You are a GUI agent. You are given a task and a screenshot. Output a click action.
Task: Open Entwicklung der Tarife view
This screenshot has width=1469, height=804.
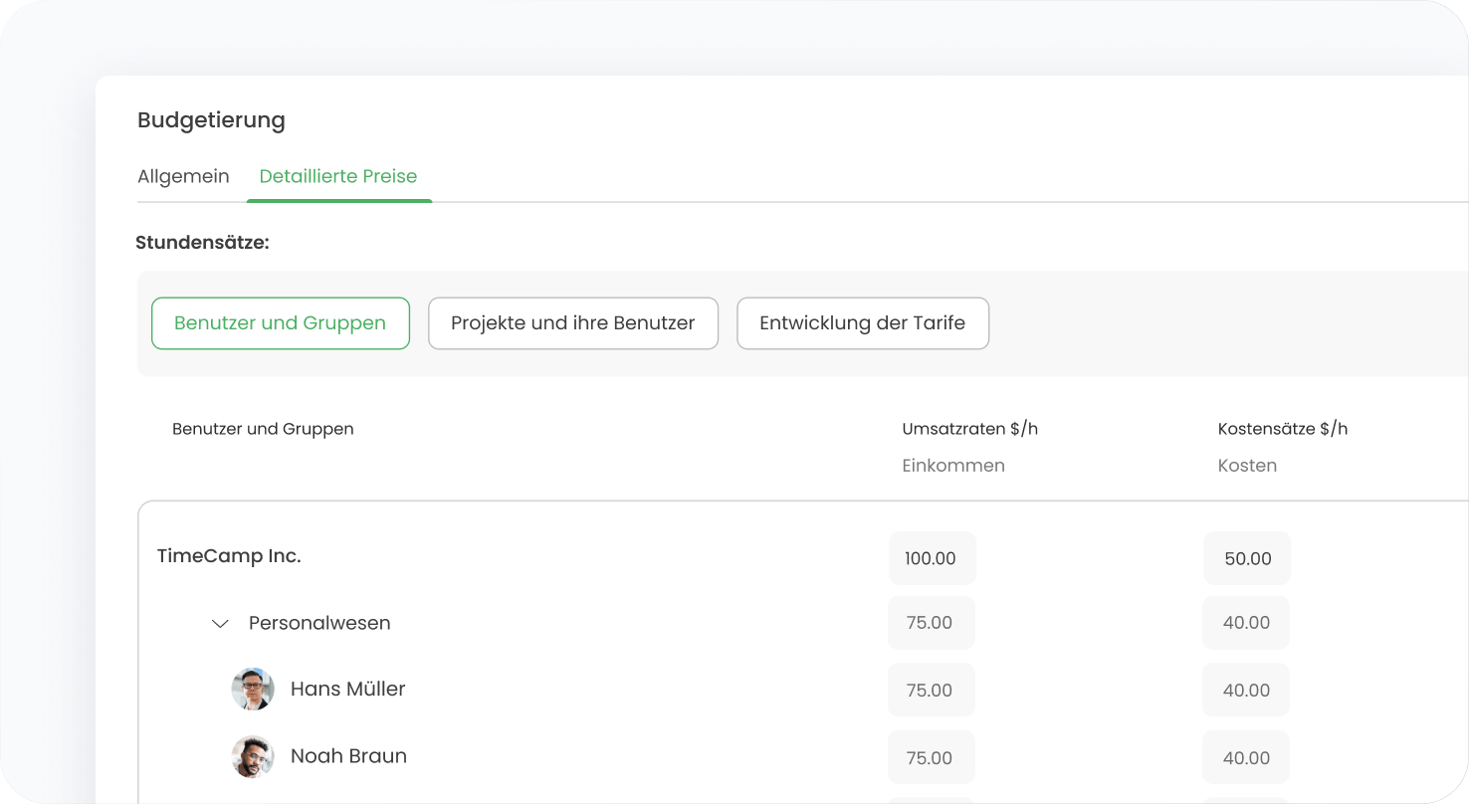coord(862,323)
